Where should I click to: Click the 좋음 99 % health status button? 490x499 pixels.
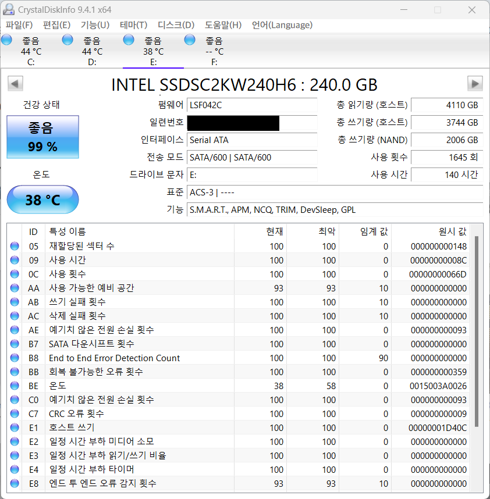click(42, 137)
